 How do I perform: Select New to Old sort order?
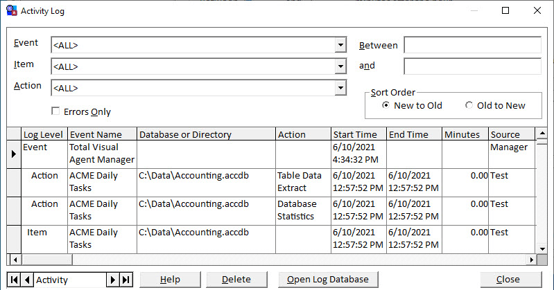(386, 105)
